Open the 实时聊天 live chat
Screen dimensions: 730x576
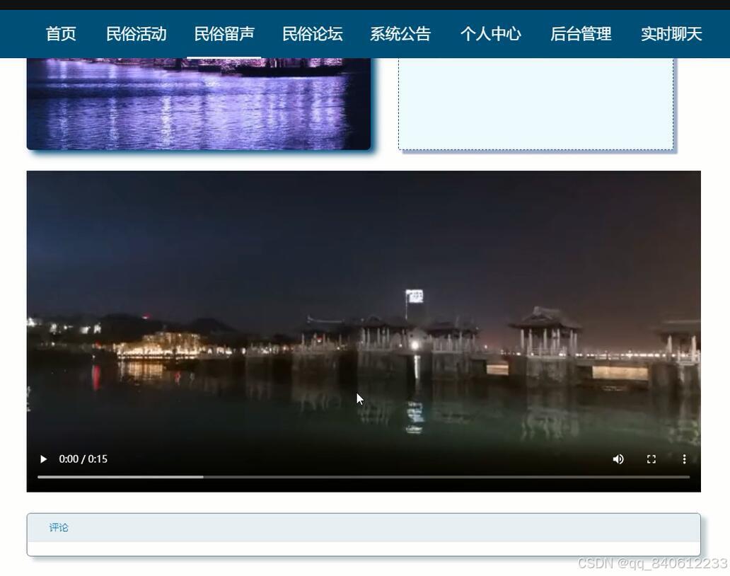click(671, 34)
